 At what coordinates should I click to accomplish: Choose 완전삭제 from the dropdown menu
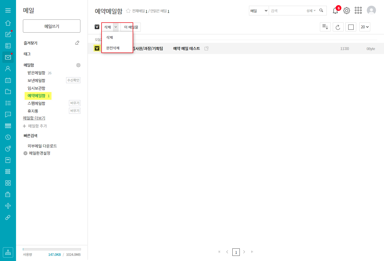[113, 48]
